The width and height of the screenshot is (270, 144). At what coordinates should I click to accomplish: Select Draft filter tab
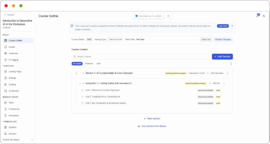point(99,64)
